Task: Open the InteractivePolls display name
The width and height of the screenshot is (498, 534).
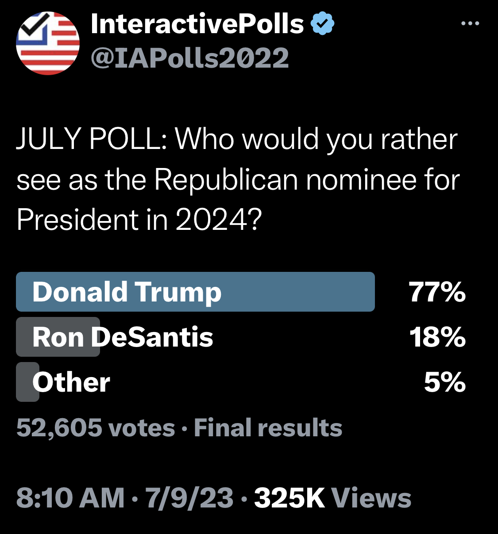Action: click(197, 24)
